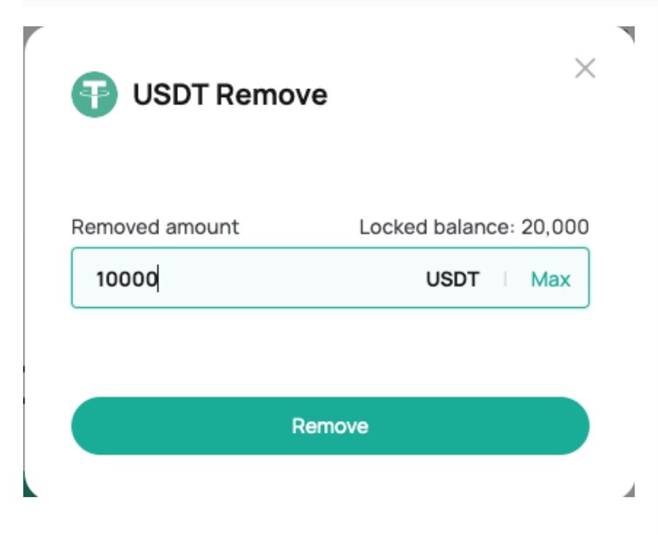Click the green Tether USDT logo icon
Screen dimensions: 658x535
pyautogui.click(x=94, y=94)
